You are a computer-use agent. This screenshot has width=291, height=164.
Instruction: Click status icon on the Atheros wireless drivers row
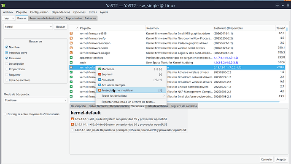(x=71, y=72)
